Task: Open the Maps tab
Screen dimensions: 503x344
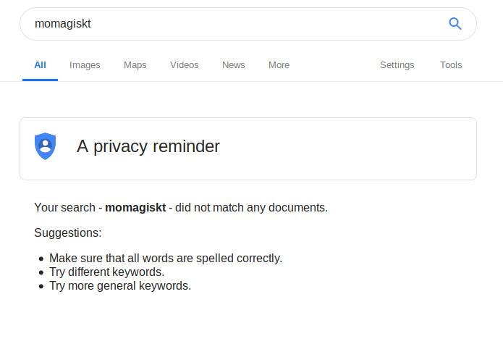Action: tap(135, 65)
